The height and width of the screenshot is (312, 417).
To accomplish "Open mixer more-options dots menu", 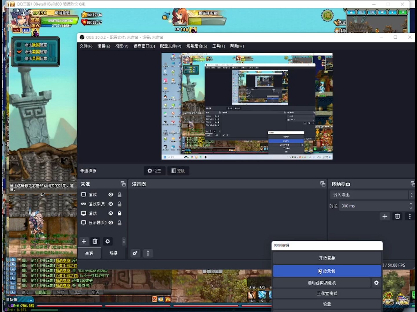I will tap(148, 253).
